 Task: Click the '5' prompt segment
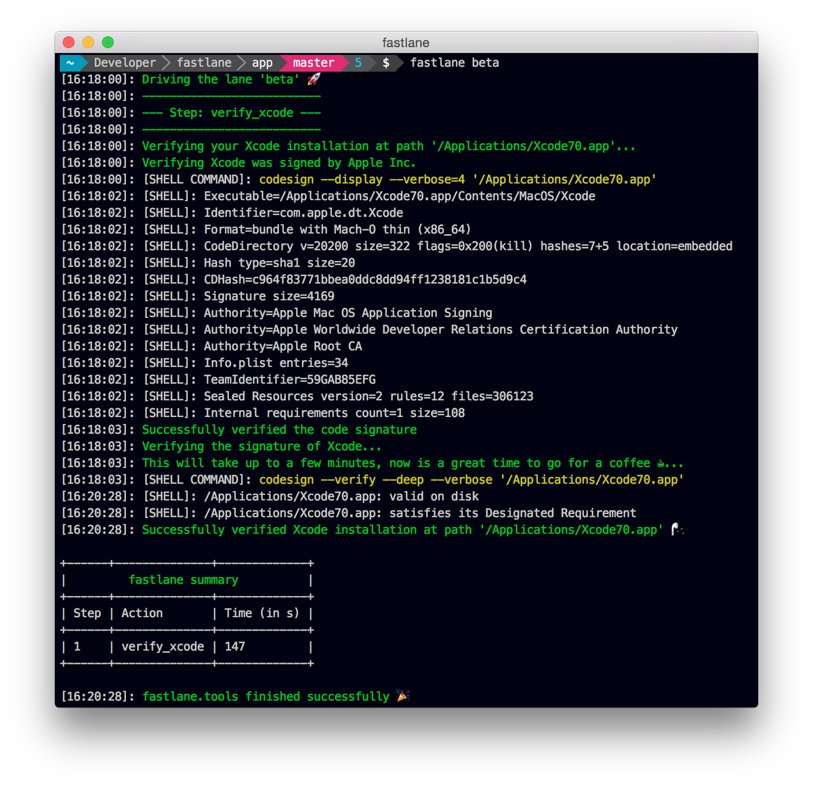(x=358, y=62)
